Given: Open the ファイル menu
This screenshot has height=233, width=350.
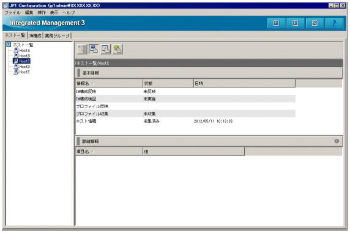Looking at the screenshot, I should [x=12, y=13].
